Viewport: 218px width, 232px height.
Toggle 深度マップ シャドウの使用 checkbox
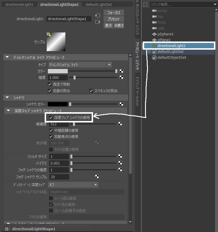click(51, 117)
